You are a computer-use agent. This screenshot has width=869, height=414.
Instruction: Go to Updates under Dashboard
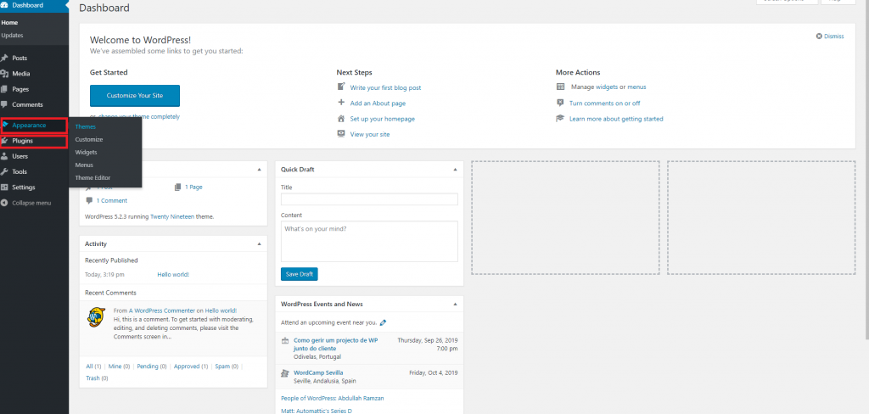click(x=12, y=36)
